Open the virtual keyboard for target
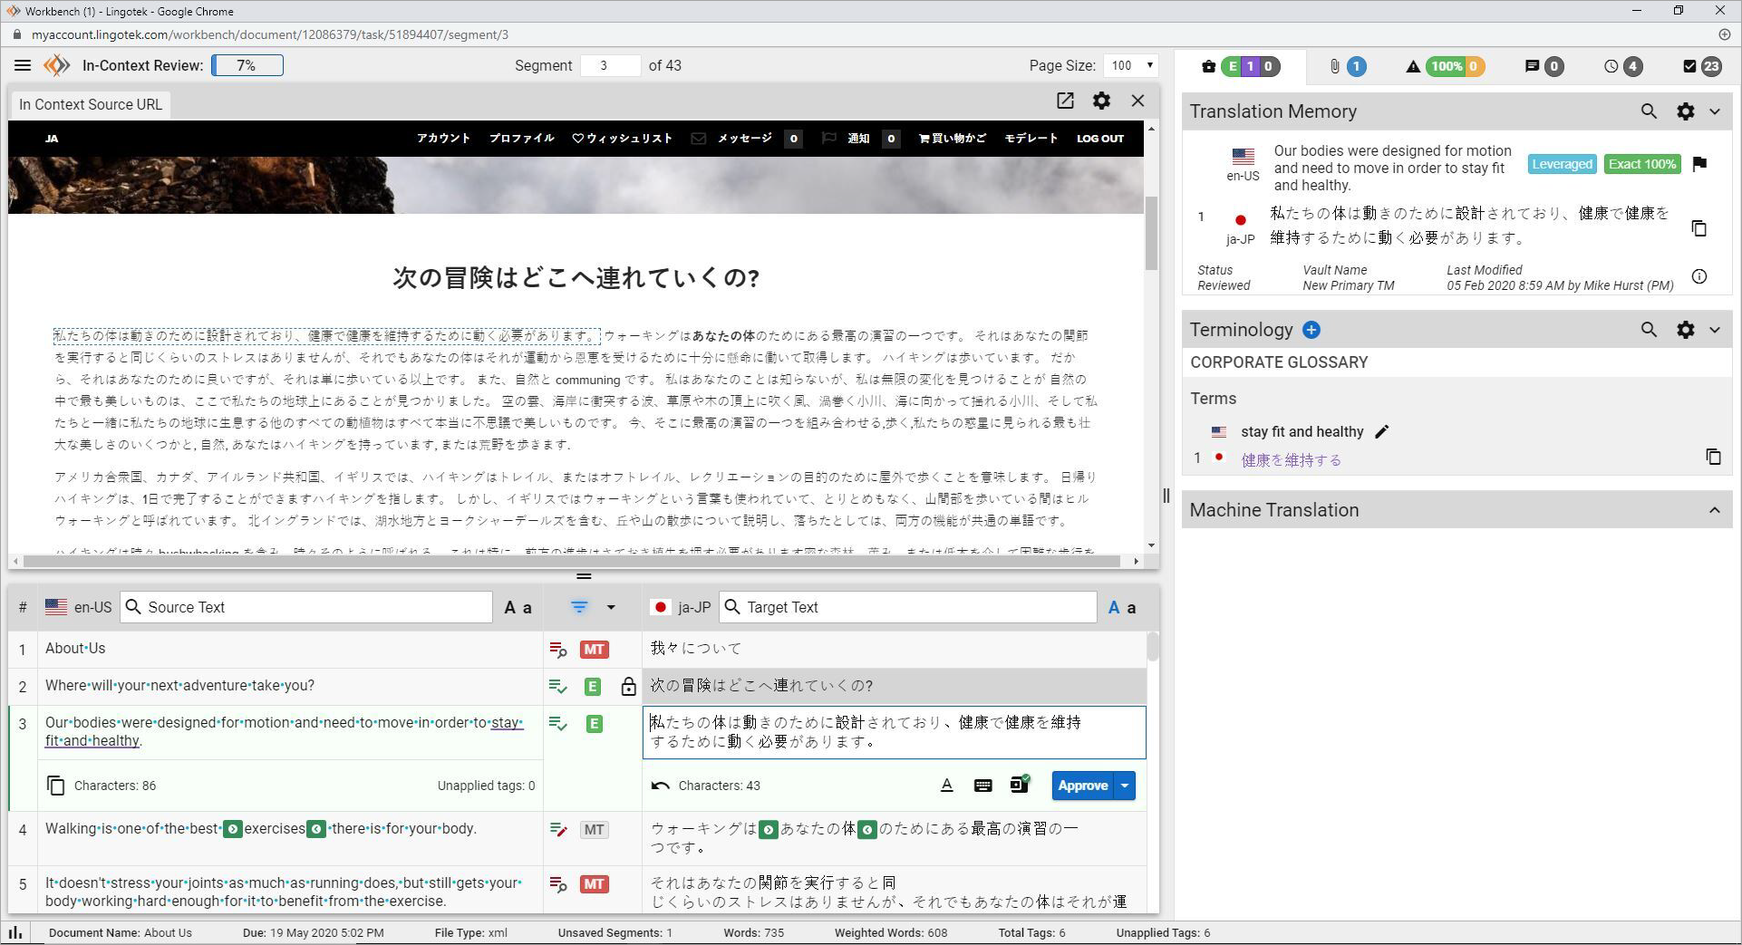The width and height of the screenshot is (1742, 945). click(982, 786)
